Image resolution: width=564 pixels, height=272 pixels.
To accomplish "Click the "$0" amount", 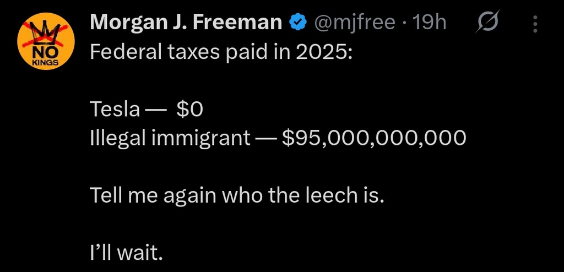I will coord(190,110).
